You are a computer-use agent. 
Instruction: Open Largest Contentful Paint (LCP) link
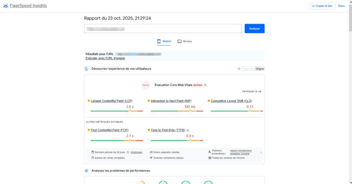[x=112, y=101]
